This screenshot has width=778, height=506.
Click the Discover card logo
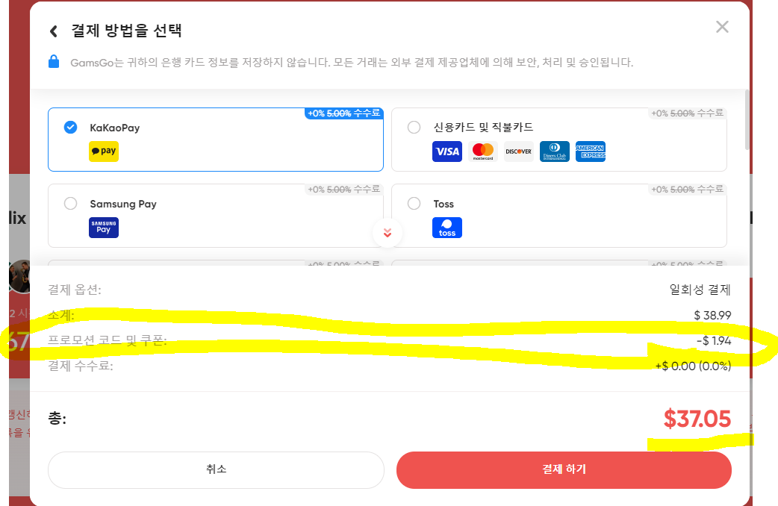[518, 152]
